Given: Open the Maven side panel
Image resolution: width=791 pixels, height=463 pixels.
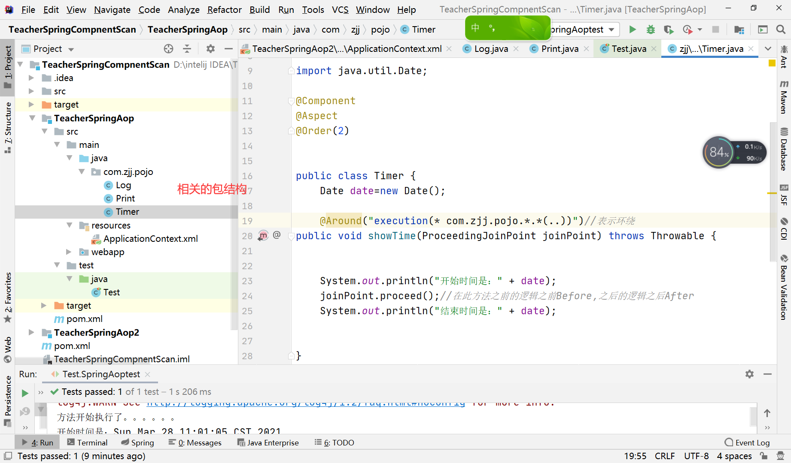Looking at the screenshot, I should (x=784, y=97).
